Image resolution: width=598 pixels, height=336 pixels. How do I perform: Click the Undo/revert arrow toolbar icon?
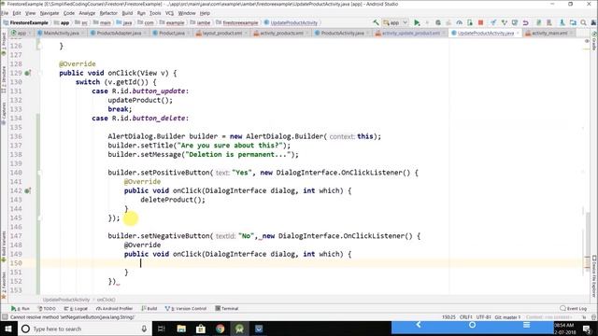(525, 22)
